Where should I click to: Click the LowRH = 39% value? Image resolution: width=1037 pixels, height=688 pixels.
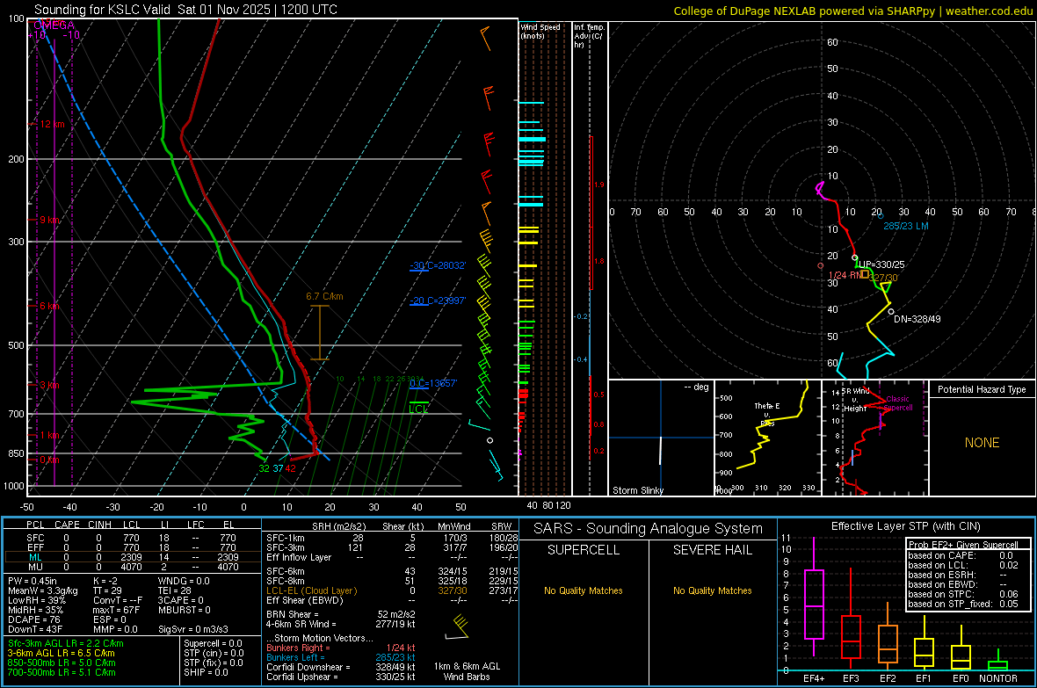coord(37,600)
